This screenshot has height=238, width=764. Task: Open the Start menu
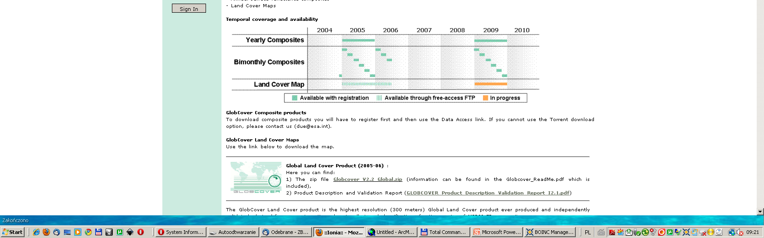click(13, 232)
